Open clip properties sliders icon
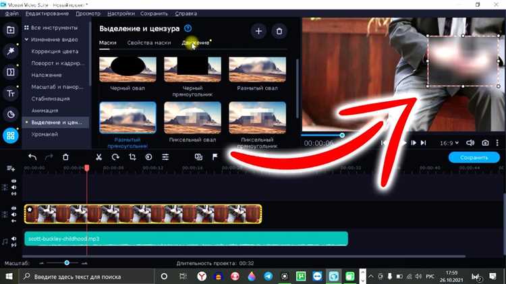This screenshot has height=284, width=506. pyautogui.click(x=165, y=157)
